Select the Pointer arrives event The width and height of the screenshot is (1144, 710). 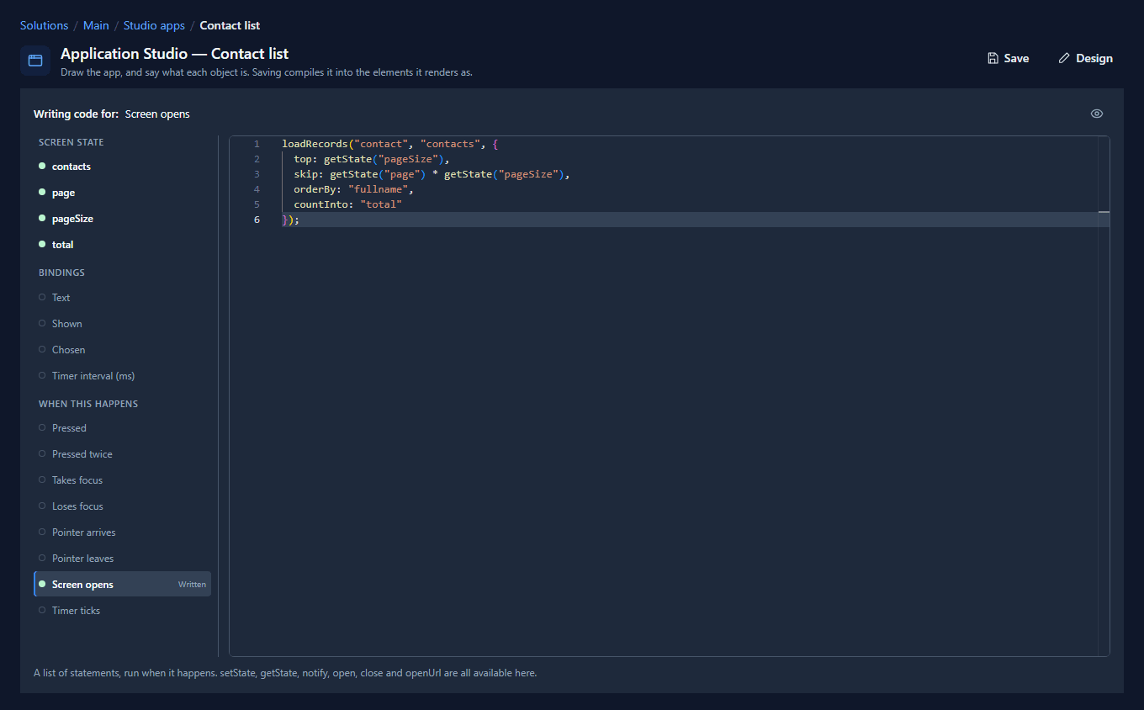pyautogui.click(x=122, y=532)
